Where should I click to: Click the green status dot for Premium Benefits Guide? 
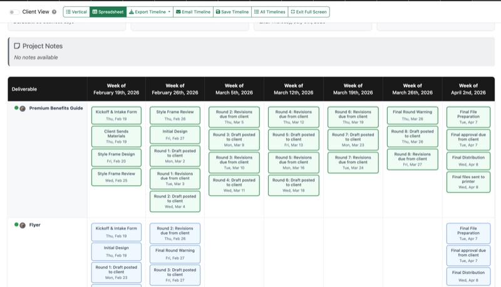point(16,108)
